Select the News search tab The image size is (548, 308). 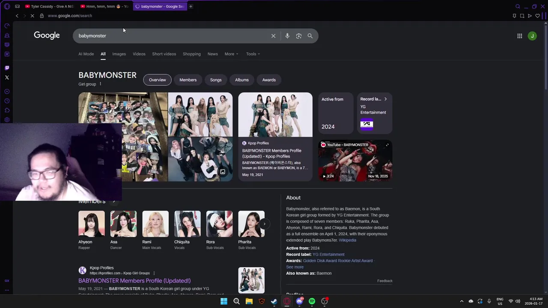click(x=213, y=54)
